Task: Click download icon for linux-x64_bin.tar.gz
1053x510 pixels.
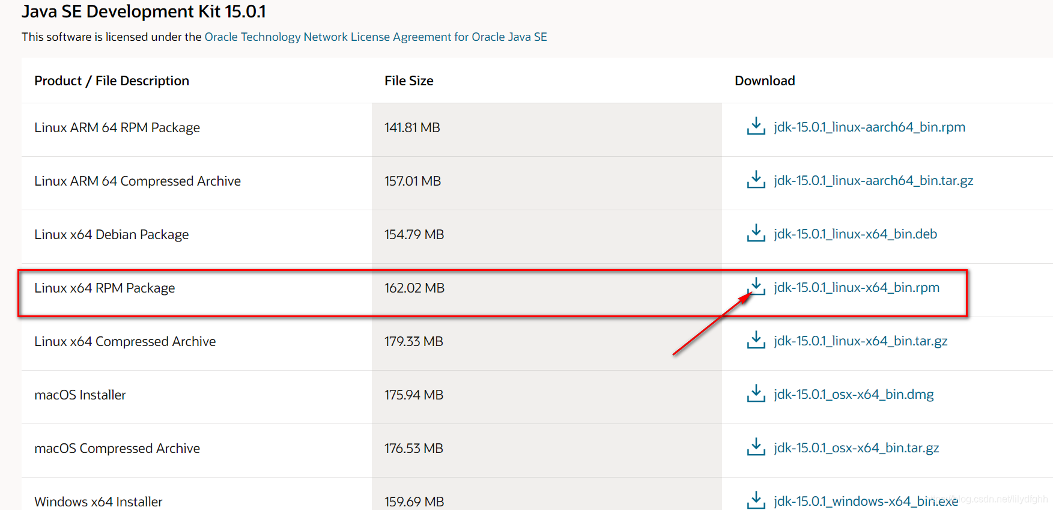Action: [x=756, y=341]
